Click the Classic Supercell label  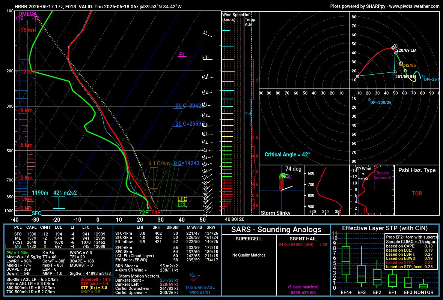381,175
